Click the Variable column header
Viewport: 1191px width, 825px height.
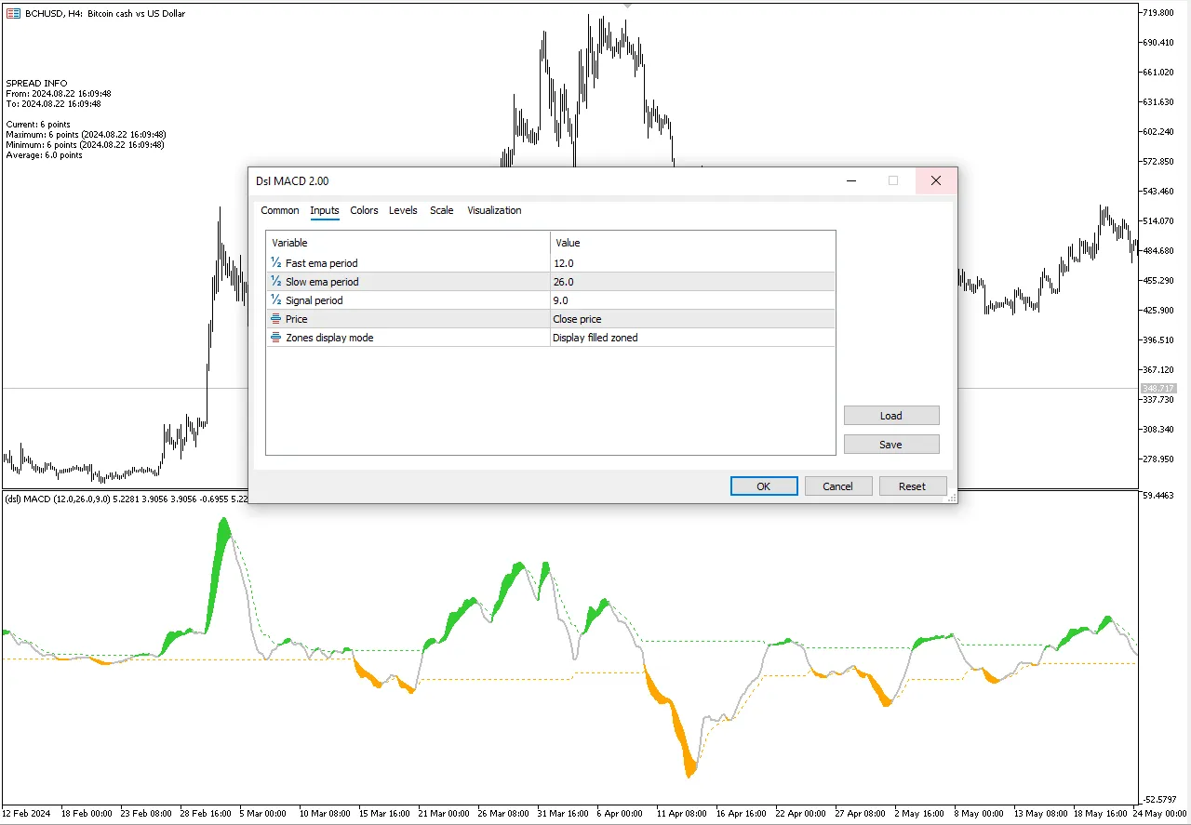tap(408, 243)
